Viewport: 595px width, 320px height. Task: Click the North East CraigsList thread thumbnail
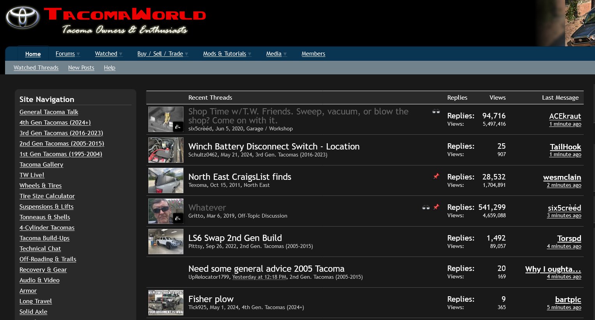pyautogui.click(x=166, y=180)
